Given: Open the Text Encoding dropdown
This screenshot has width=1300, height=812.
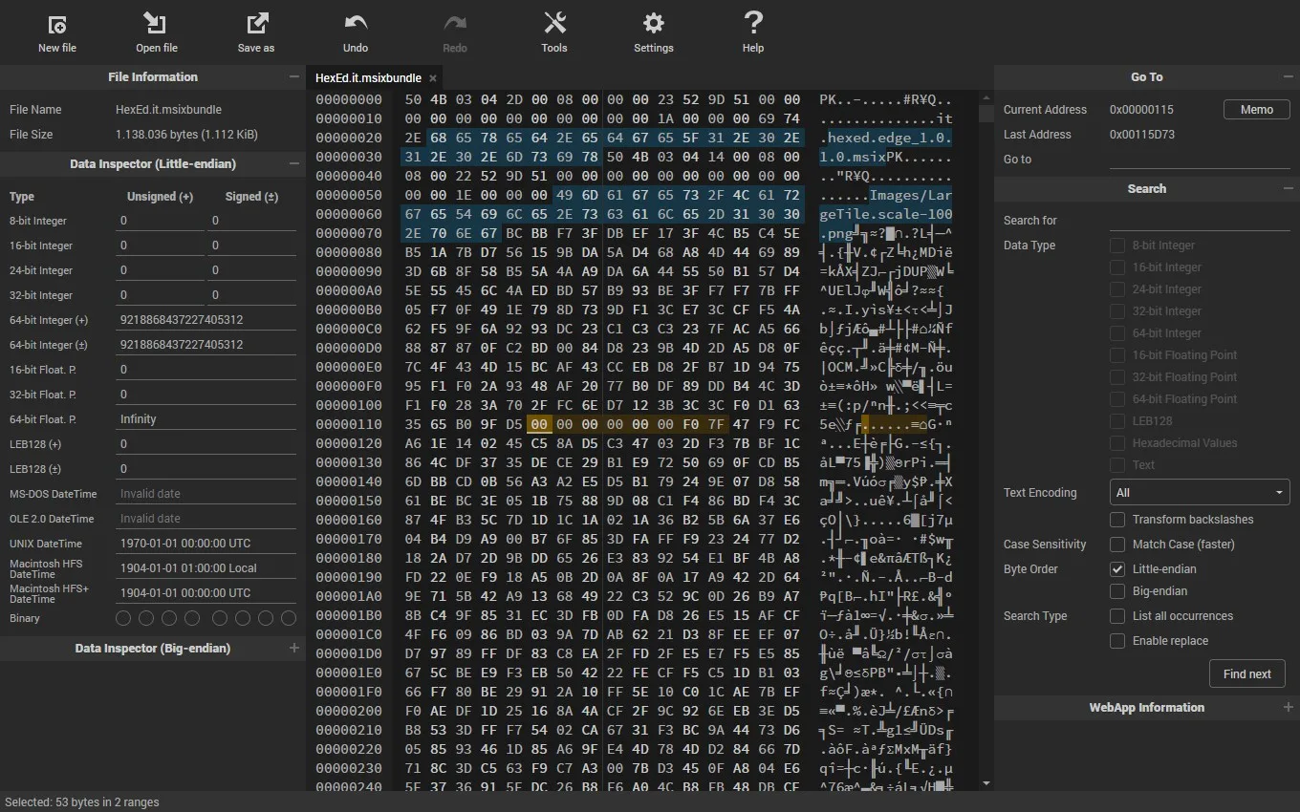Looking at the screenshot, I should coord(1200,492).
